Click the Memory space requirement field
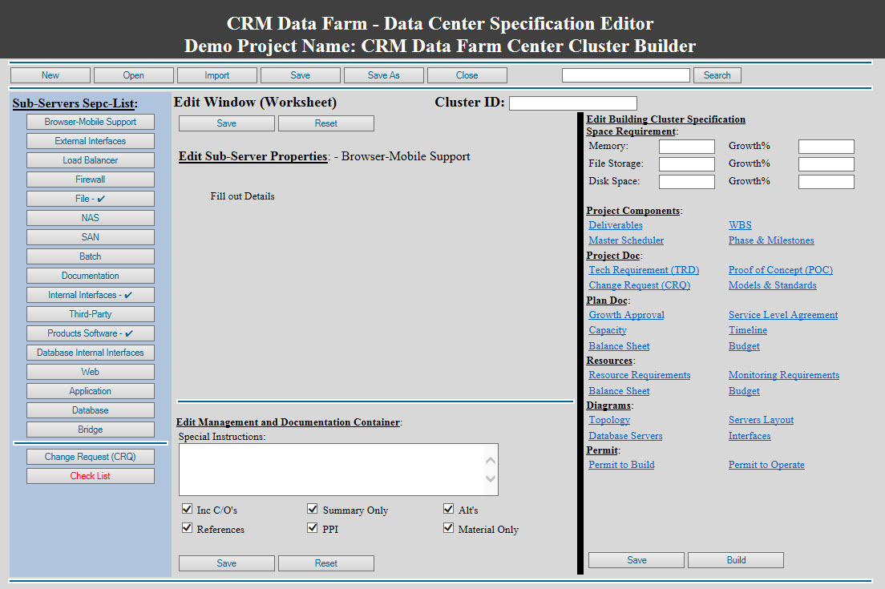The height and width of the screenshot is (589, 885). tap(686, 146)
